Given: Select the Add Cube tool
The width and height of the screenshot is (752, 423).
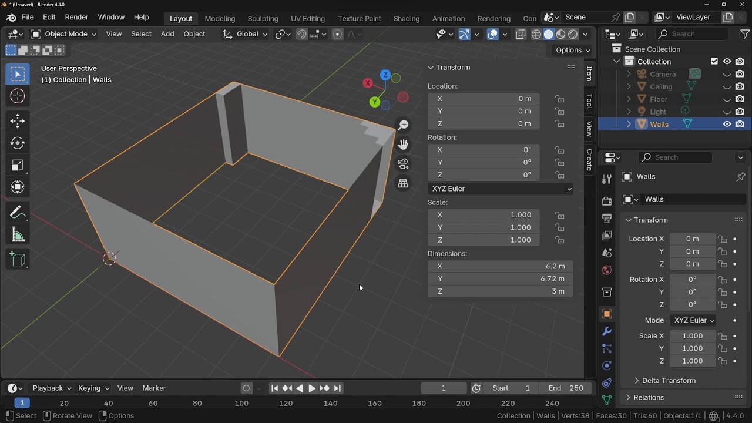Looking at the screenshot, I should (x=18, y=259).
